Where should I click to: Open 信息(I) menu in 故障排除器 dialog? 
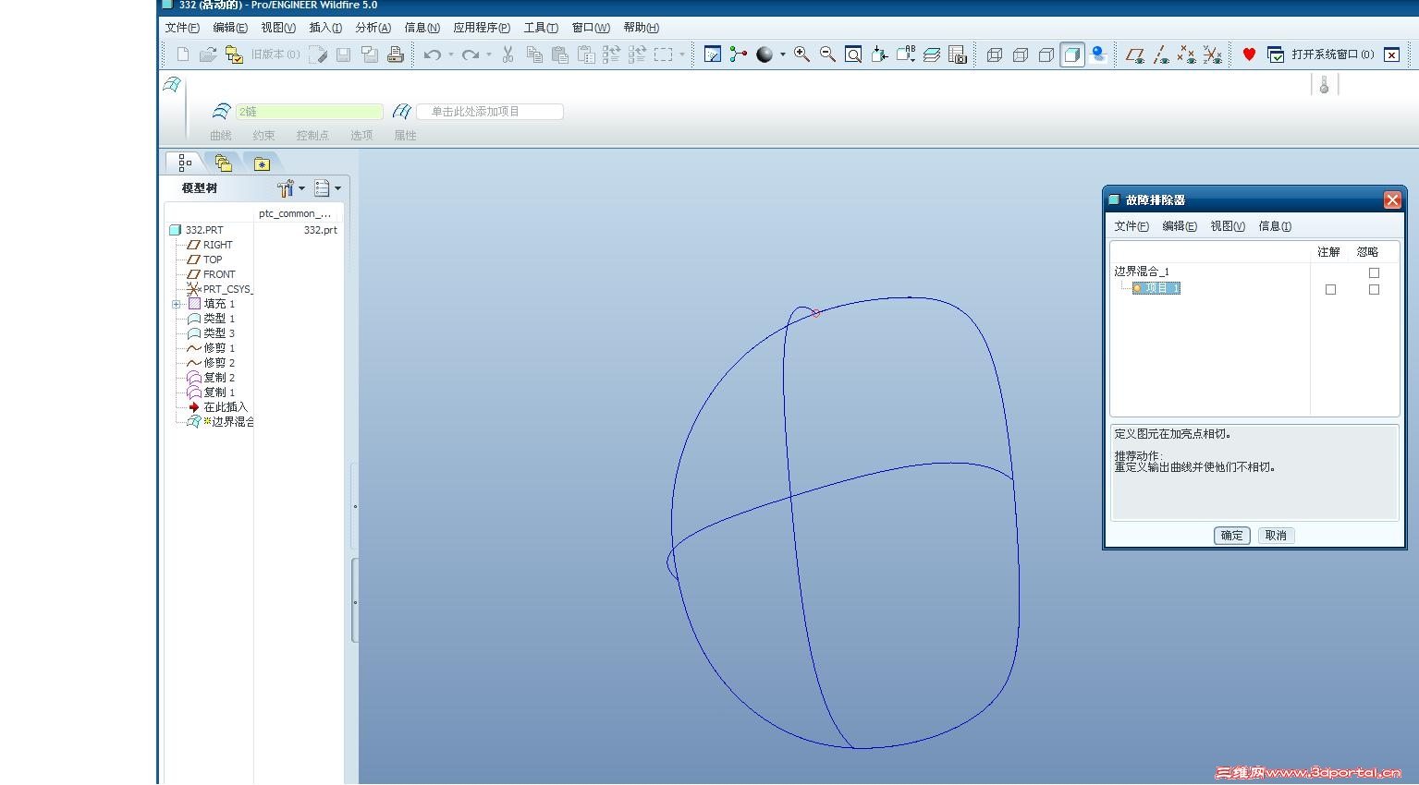click(x=1275, y=226)
